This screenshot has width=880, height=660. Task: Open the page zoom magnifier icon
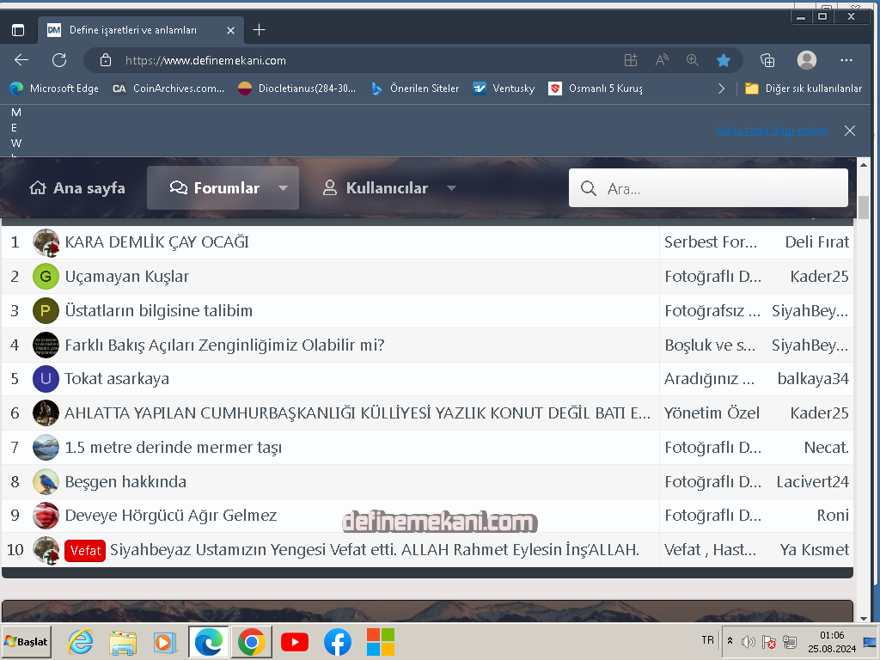(692, 60)
